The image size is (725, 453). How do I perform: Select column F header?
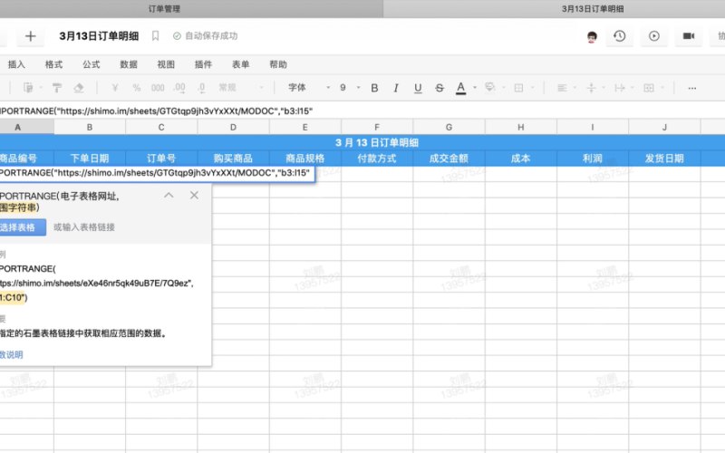coord(377,127)
